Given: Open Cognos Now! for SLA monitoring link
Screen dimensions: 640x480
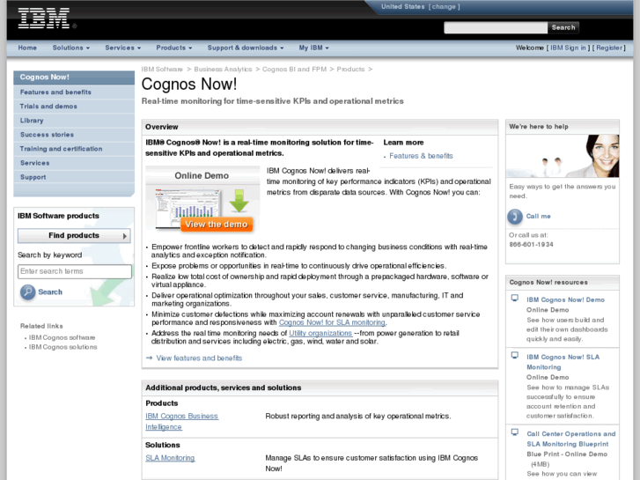Looking at the screenshot, I should (x=332, y=322).
